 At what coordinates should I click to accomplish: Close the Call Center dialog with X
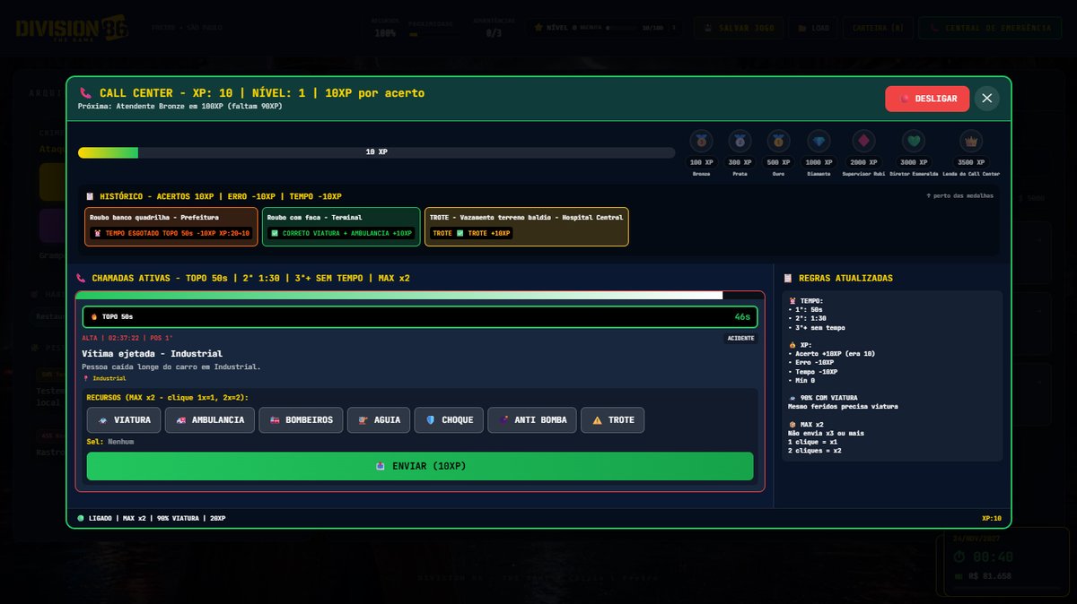987,99
